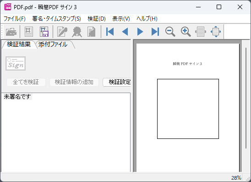Click the 検証情報の追加 button
The image size is (251, 182).
(x=74, y=82)
